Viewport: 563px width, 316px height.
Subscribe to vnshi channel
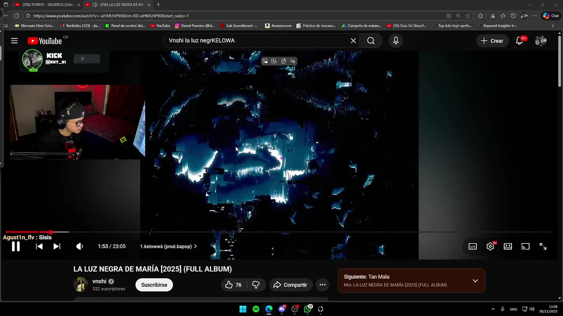click(154, 285)
